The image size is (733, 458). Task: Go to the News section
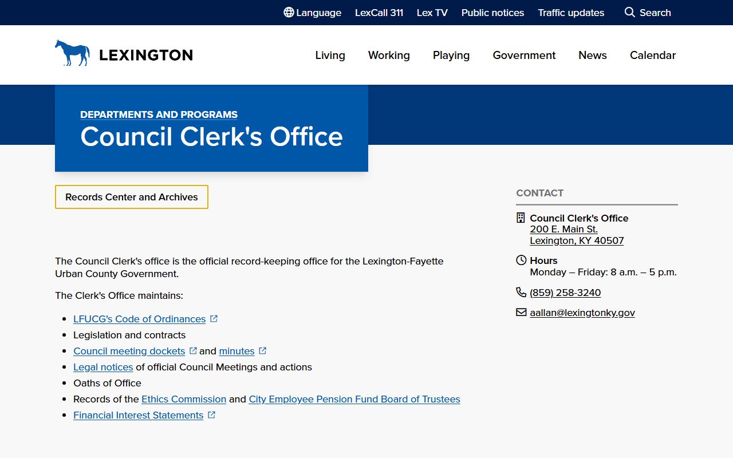593,56
